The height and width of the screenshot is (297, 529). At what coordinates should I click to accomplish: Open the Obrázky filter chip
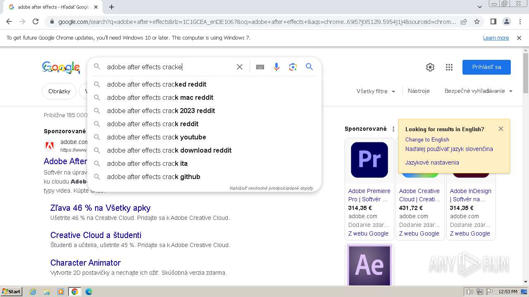pos(59,91)
